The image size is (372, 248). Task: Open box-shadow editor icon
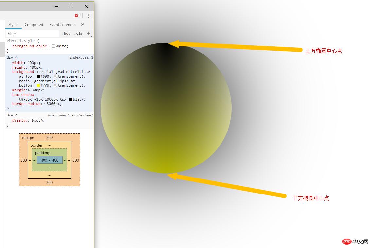[21, 99]
